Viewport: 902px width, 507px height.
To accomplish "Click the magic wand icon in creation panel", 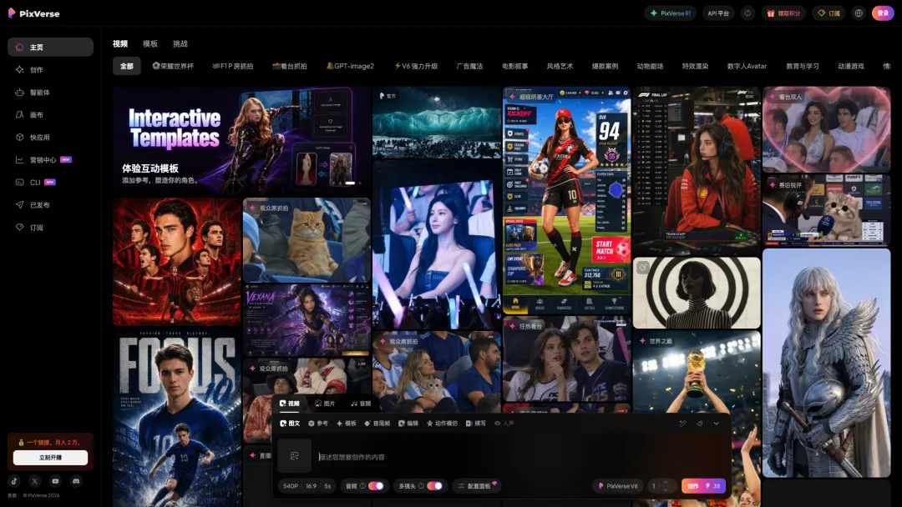I will [683, 423].
